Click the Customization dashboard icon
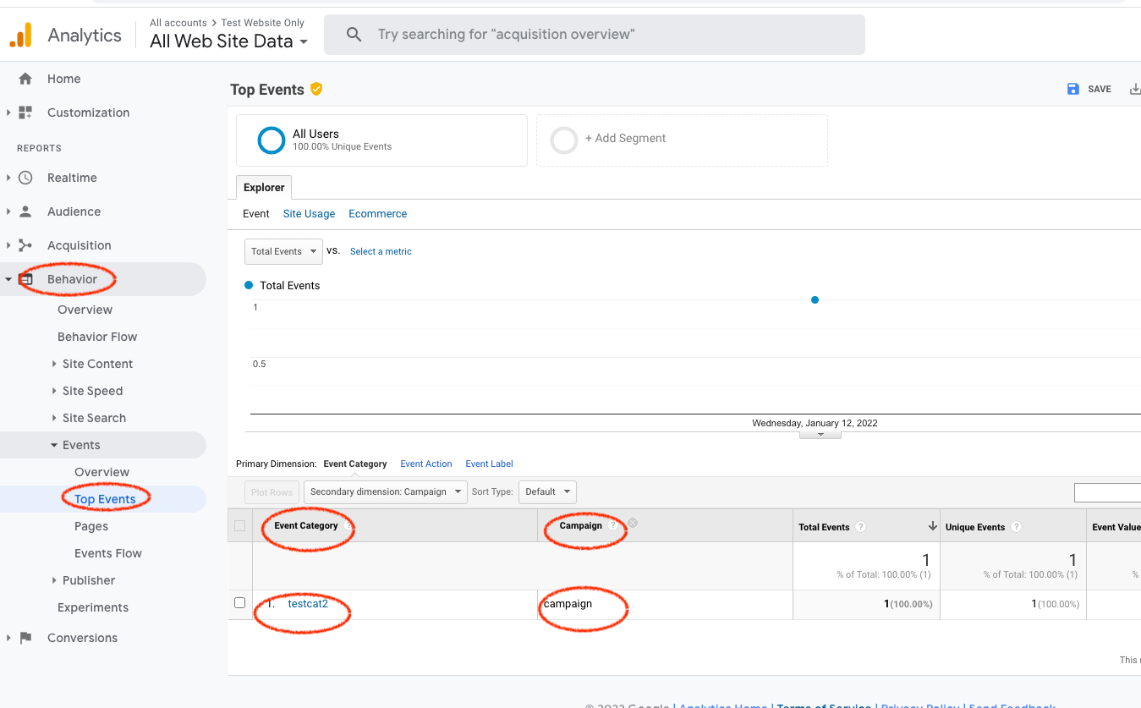The width and height of the screenshot is (1141, 708). pyautogui.click(x=25, y=113)
